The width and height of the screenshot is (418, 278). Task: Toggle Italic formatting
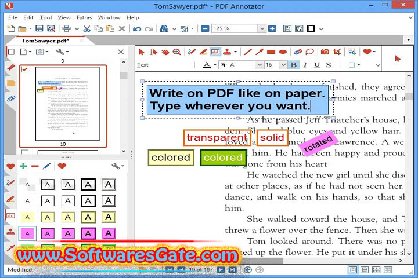coord(305,65)
